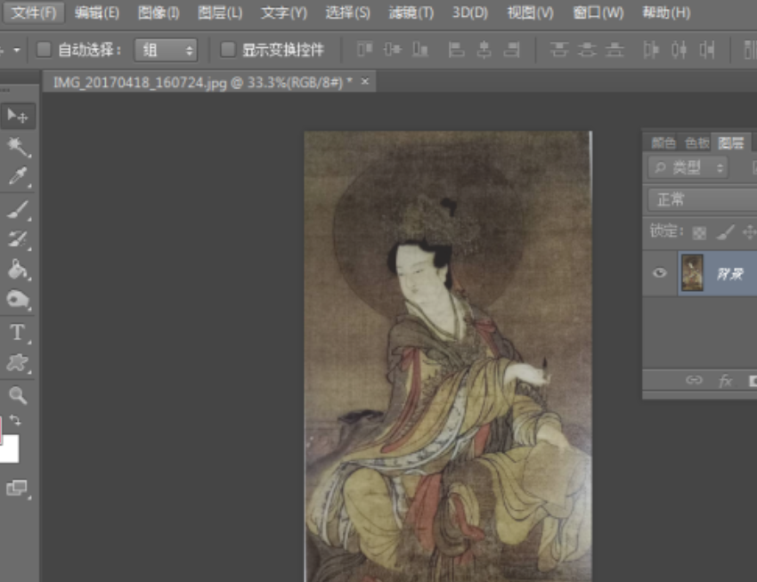
Task: Click the white background color swatch
Action: [9, 449]
